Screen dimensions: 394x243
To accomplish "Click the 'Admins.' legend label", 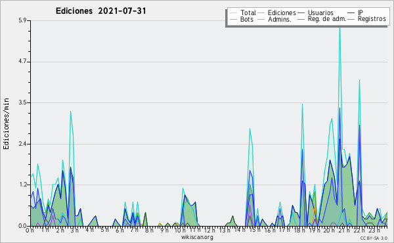I will [x=280, y=19].
